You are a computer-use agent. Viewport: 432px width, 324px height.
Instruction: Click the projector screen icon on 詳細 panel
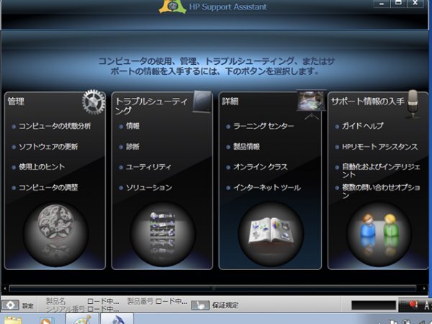(311, 104)
